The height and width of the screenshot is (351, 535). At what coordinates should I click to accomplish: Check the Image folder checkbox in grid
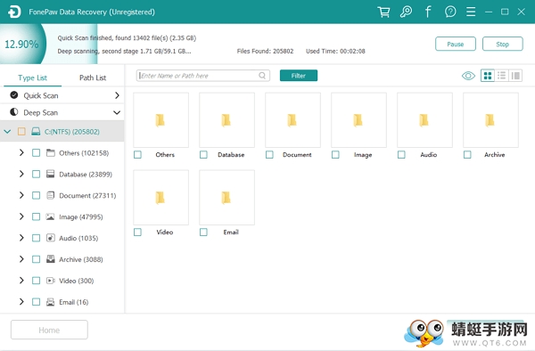click(335, 155)
